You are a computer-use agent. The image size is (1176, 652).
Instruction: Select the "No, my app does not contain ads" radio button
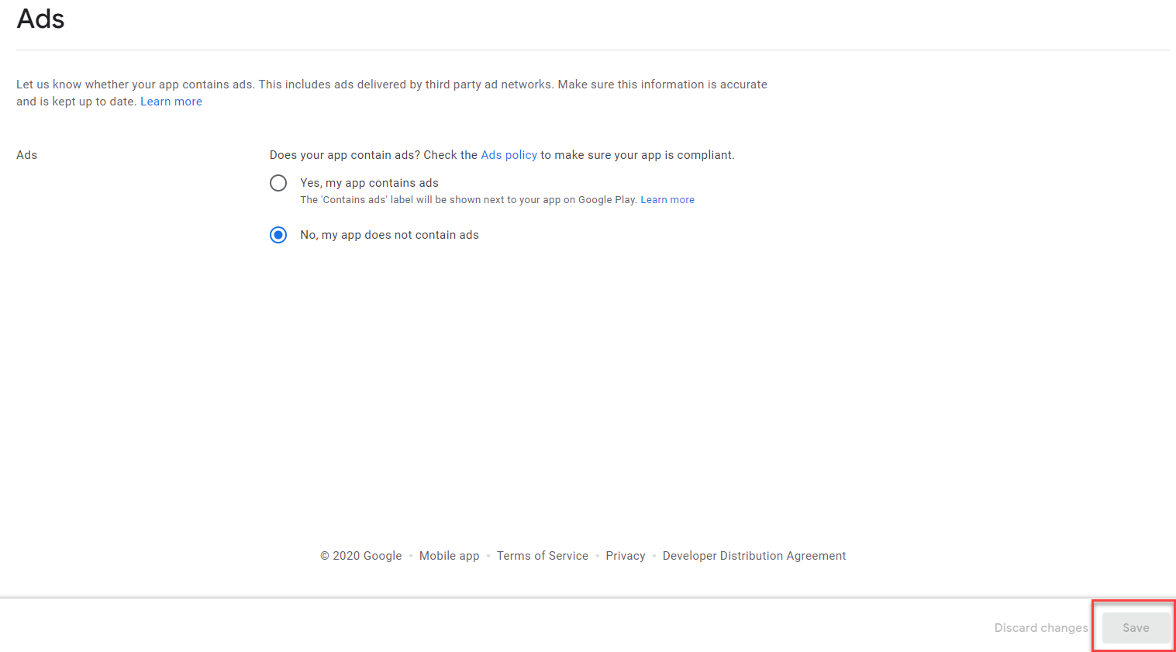(278, 235)
